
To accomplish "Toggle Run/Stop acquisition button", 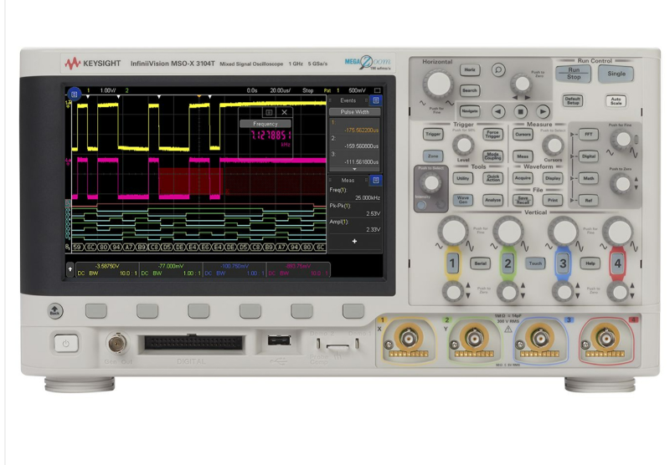I will [x=574, y=74].
